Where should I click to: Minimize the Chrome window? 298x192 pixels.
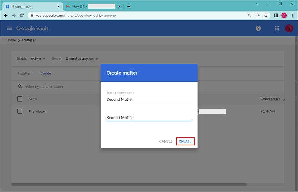pos(269,4)
